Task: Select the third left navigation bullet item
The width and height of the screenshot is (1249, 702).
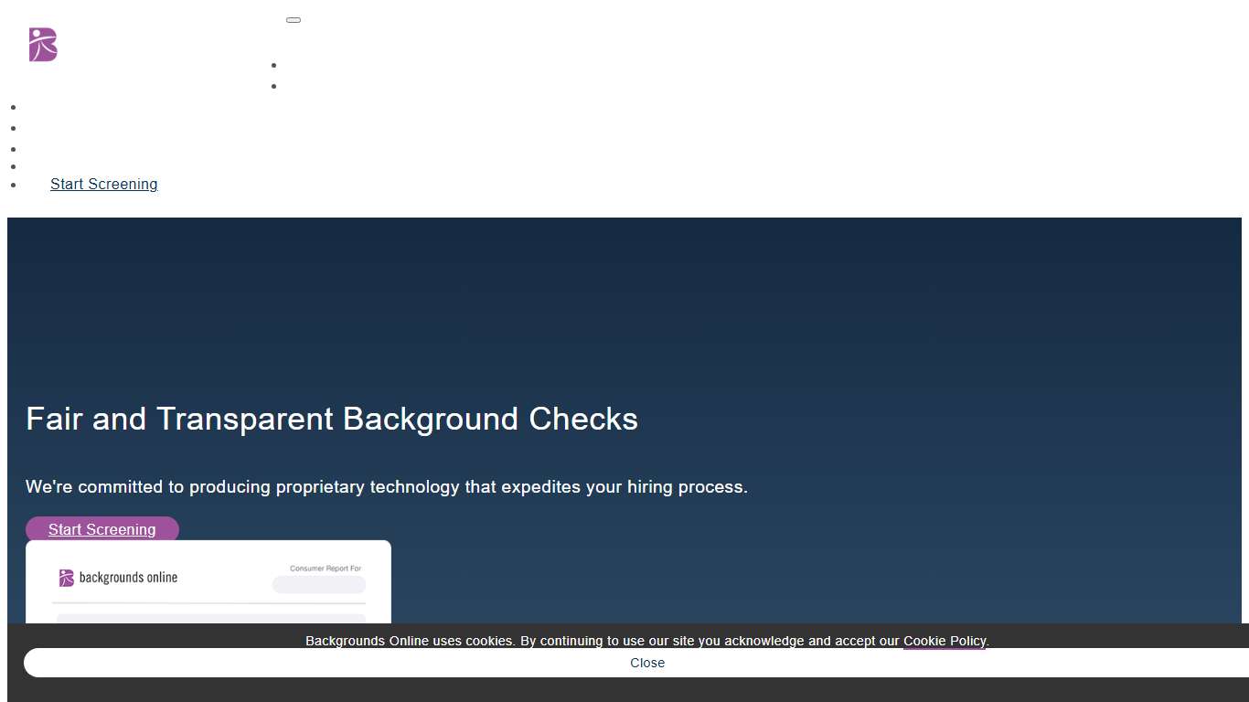Action: (x=14, y=148)
